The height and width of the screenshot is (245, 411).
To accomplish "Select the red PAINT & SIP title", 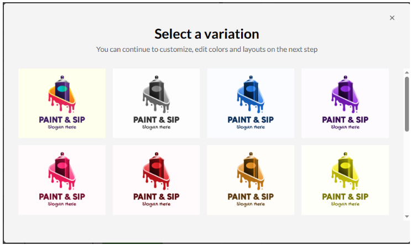I will [x=156, y=196].
